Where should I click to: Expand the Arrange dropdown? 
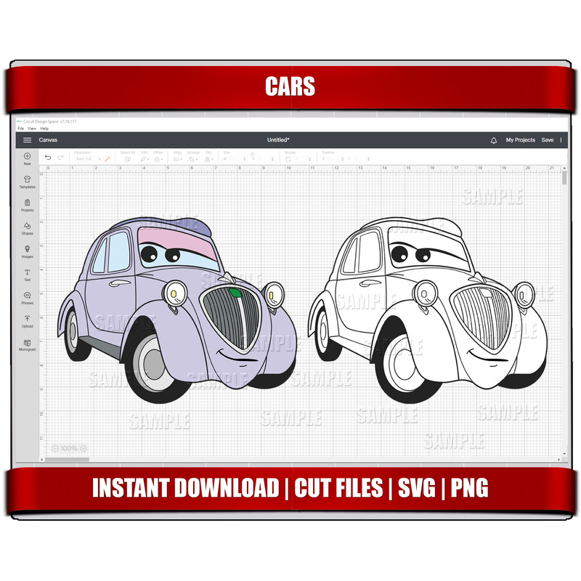pos(194,158)
